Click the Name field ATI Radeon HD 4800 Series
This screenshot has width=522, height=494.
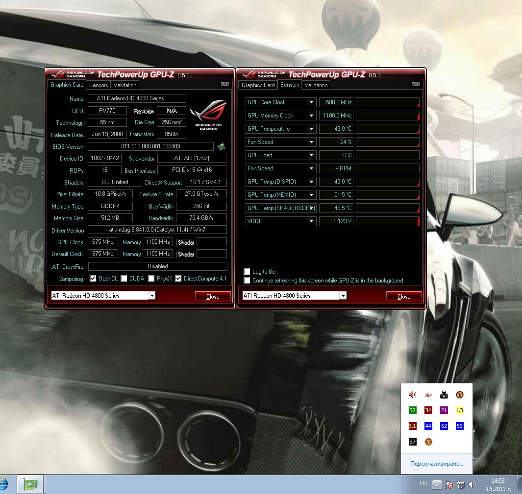(137, 98)
